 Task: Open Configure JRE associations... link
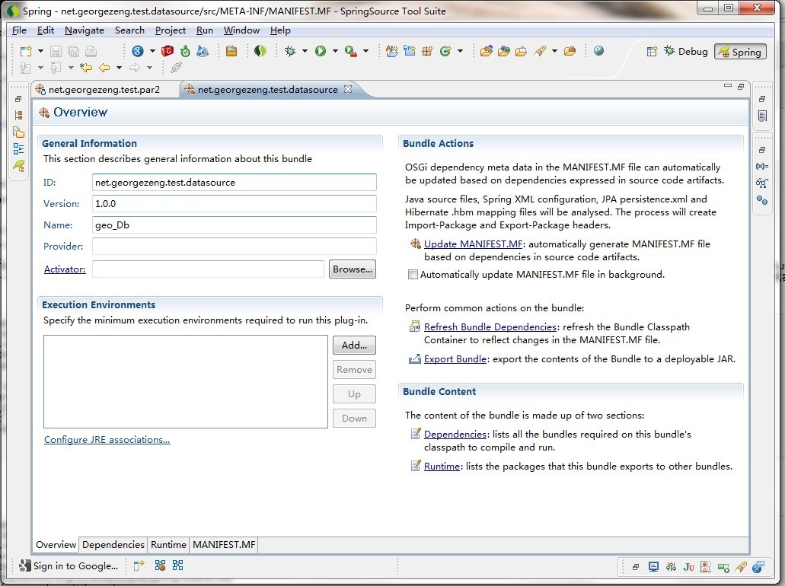tap(107, 439)
